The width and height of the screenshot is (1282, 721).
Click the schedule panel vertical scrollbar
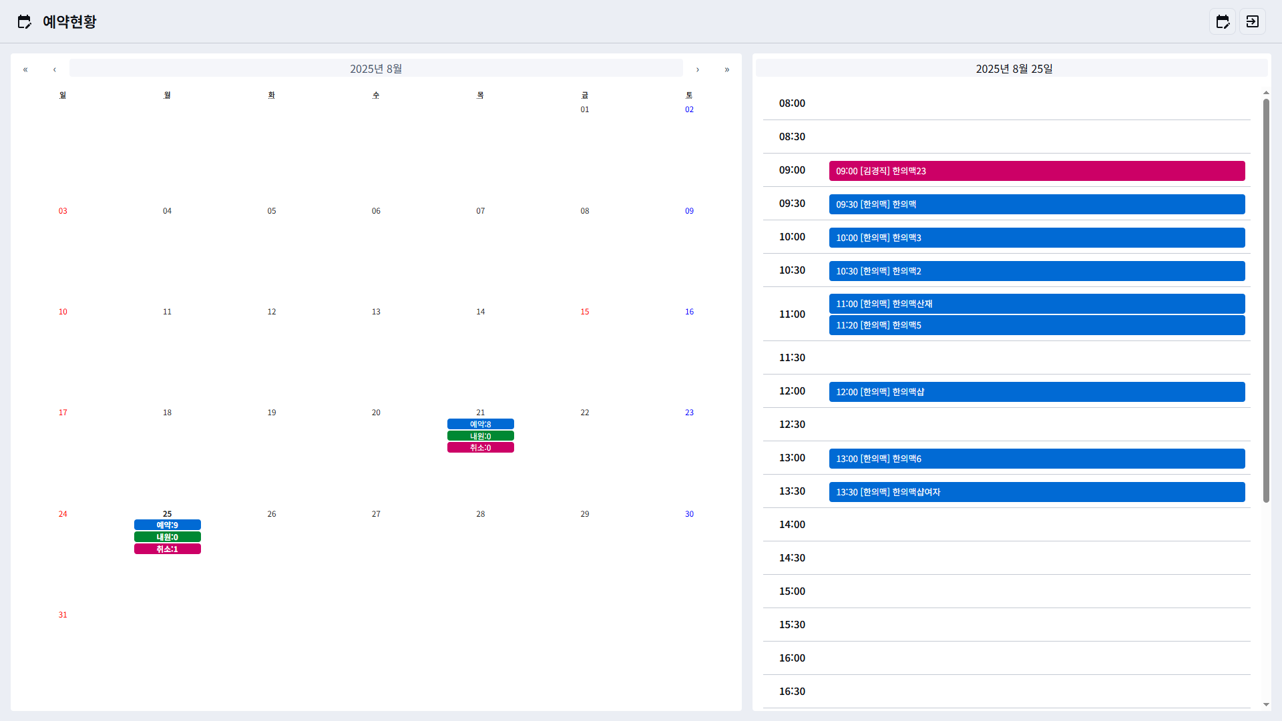(x=1266, y=300)
